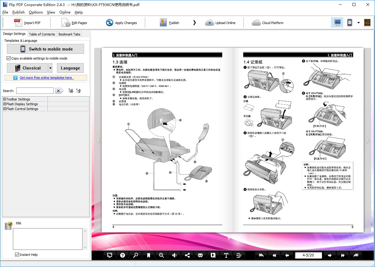Viewport: 375px width, 267px height.
Task: Flip to next page with right arrow
Action: (367, 140)
